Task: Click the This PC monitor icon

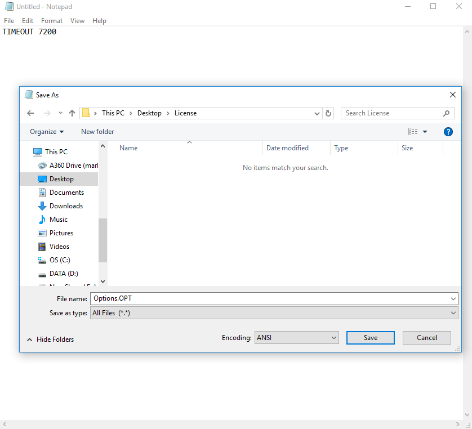Action: [38, 152]
